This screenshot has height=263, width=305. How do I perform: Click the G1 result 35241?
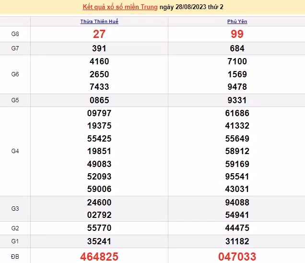(x=99, y=241)
